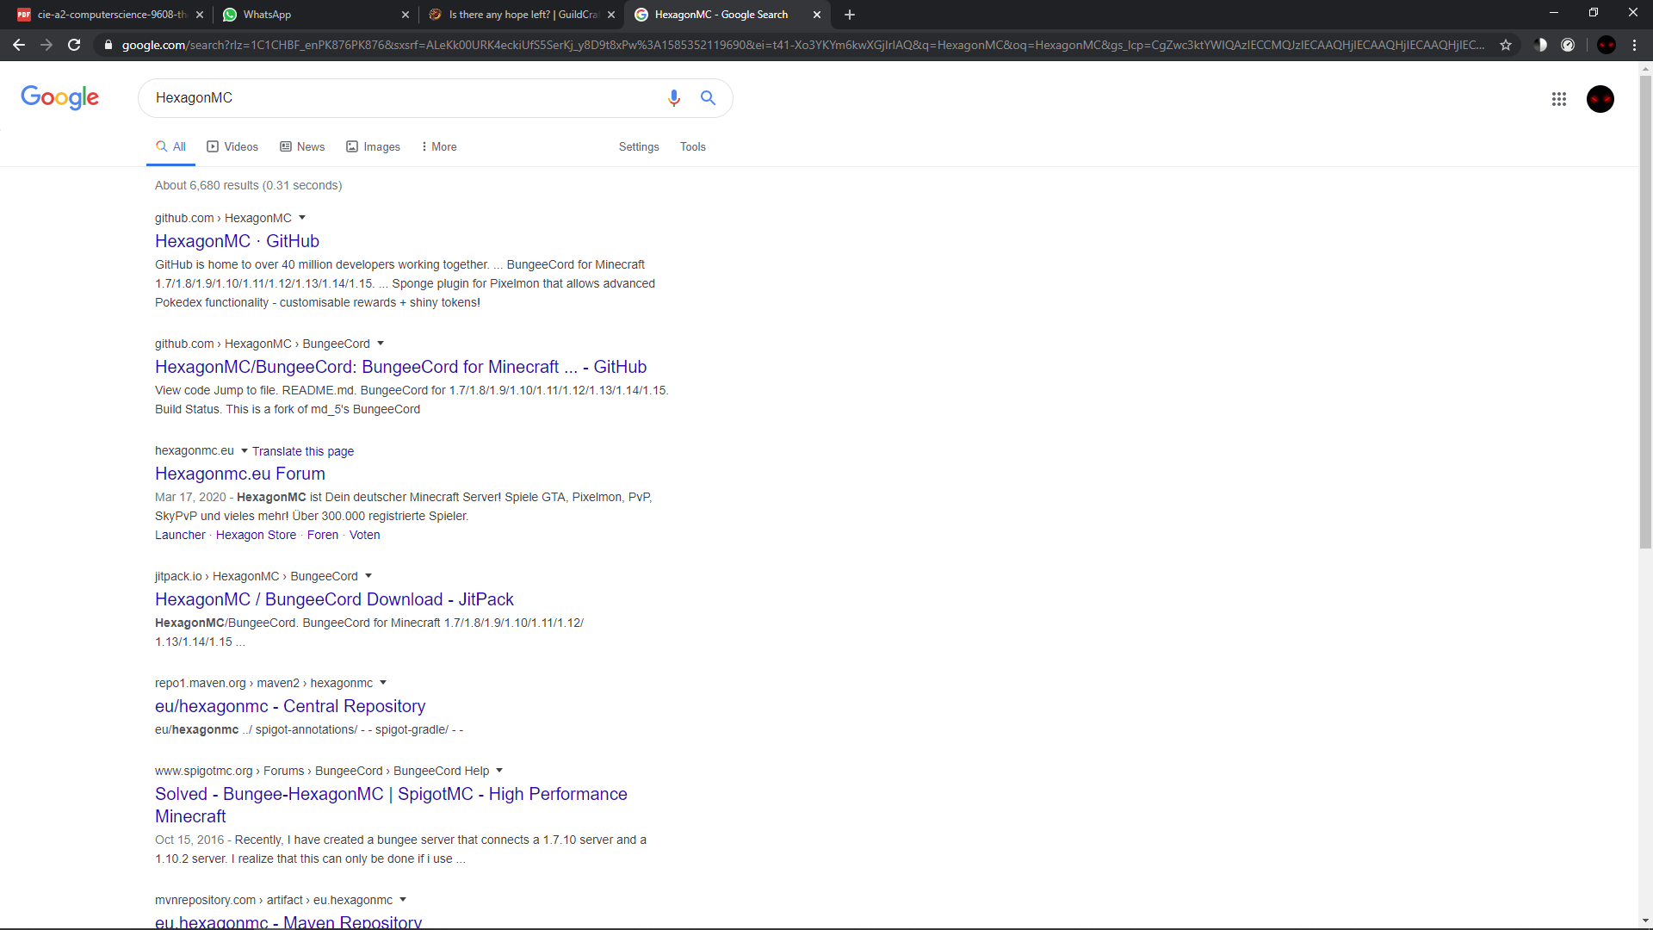The height and width of the screenshot is (930, 1653).
Task: Click the scrollbar up arrow
Action: 1645,68
